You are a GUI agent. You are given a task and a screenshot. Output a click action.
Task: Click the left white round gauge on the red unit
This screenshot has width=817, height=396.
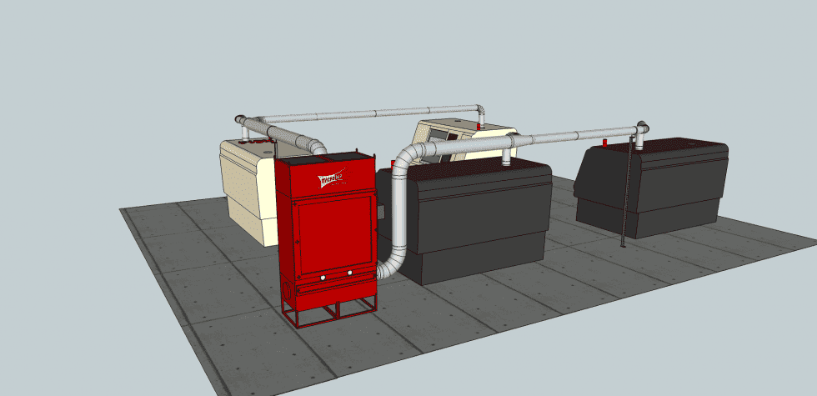click(323, 278)
